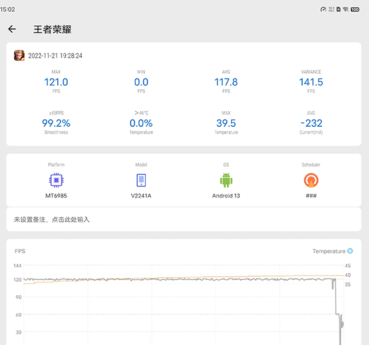This screenshot has width=369, height=345.
Task: Tap the Android OS robot icon
Action: coord(226,180)
